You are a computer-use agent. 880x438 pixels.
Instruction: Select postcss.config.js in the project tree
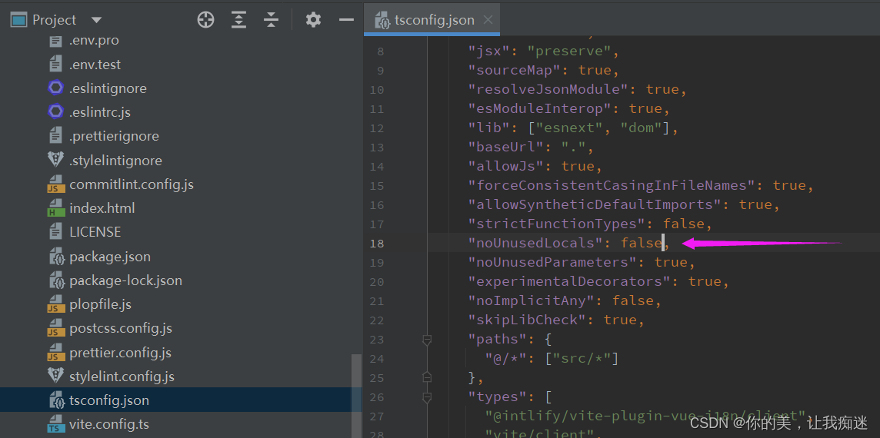tap(121, 328)
